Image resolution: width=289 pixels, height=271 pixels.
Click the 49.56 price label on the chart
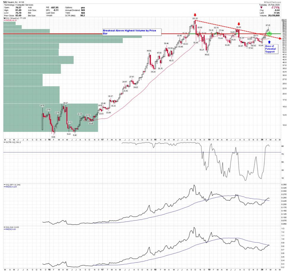(149, 51)
